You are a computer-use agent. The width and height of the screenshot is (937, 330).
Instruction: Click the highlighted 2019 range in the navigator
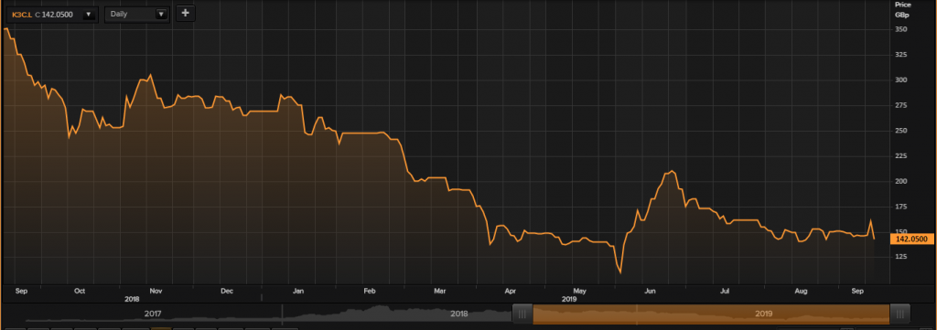click(711, 314)
